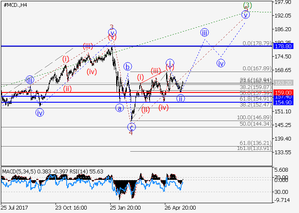Select the circled blue 'i' wave label

(x=170, y=63)
